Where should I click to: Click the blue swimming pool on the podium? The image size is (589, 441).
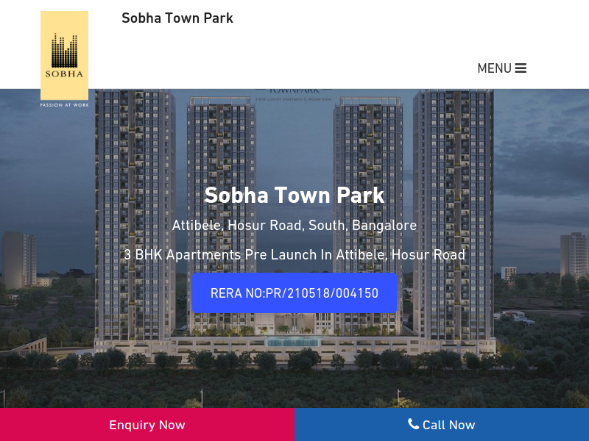[x=292, y=341]
